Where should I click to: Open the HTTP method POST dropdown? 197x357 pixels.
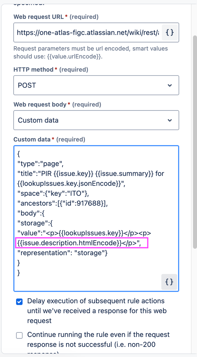(96, 85)
